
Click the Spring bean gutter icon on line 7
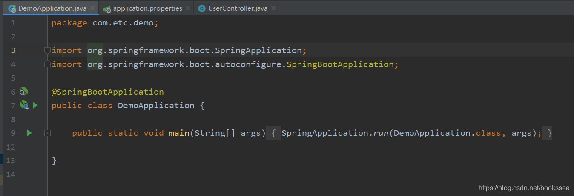click(24, 105)
